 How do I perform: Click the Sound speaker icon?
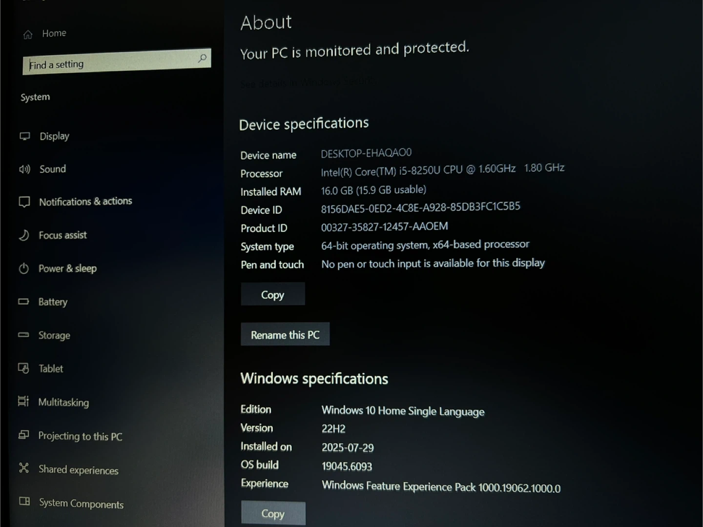(24, 169)
